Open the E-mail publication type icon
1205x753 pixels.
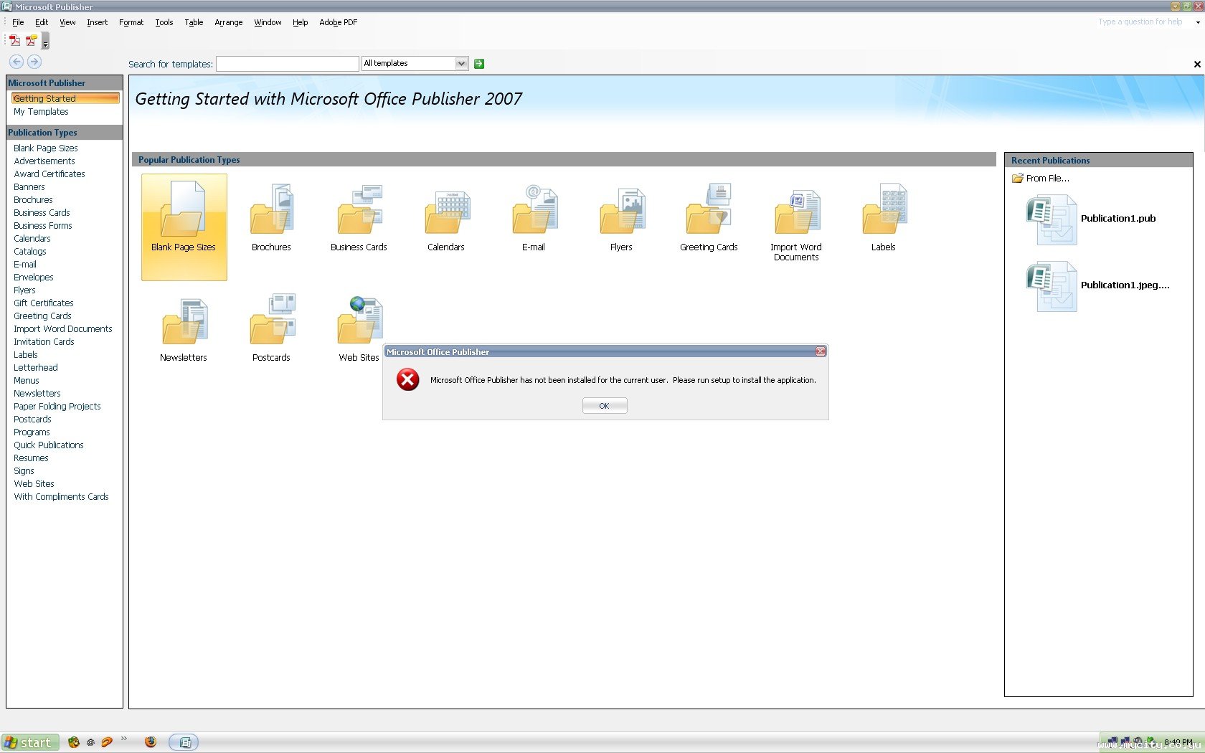(x=534, y=209)
